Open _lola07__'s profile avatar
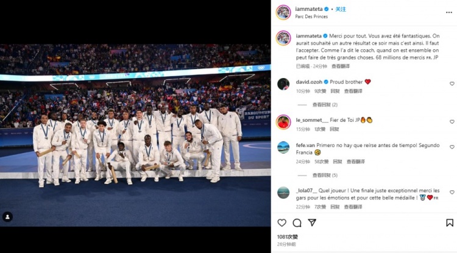Image resolution: width=457 pixels, height=253 pixels. click(283, 193)
